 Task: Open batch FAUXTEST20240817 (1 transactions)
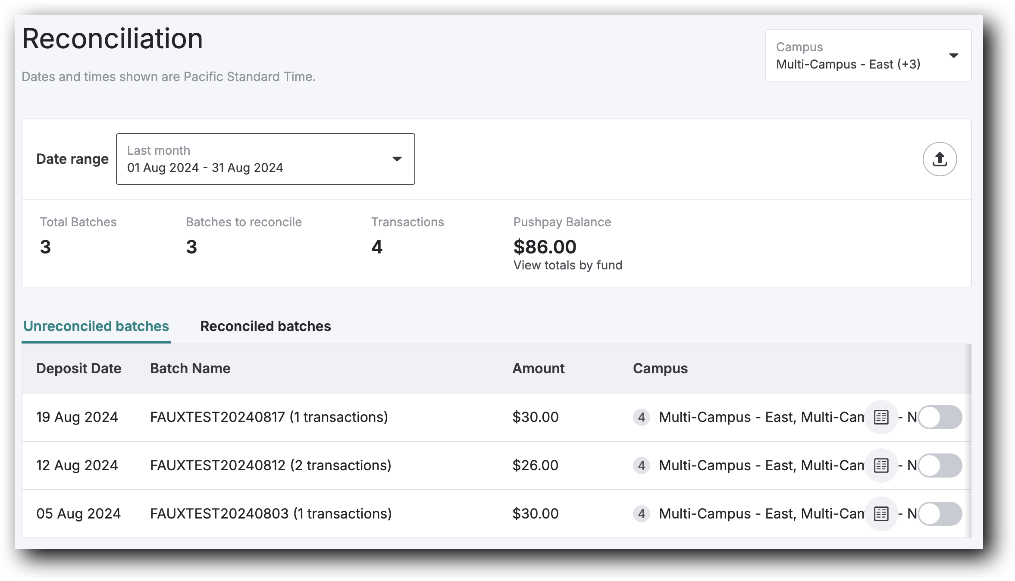coord(269,417)
